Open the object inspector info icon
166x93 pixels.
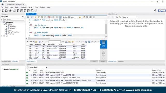pos(10,11)
